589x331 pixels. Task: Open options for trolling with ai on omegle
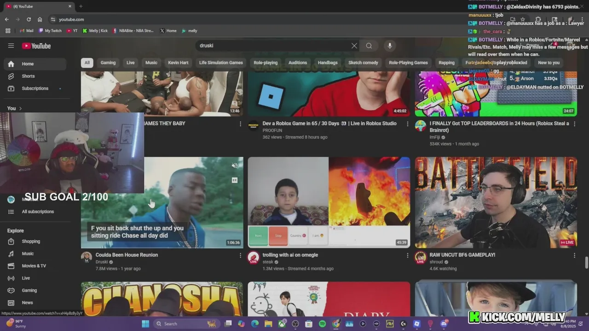[x=407, y=255]
